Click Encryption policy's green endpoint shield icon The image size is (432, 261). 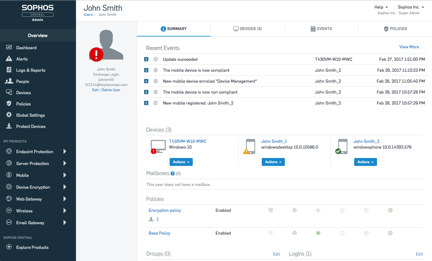[x=271, y=210]
